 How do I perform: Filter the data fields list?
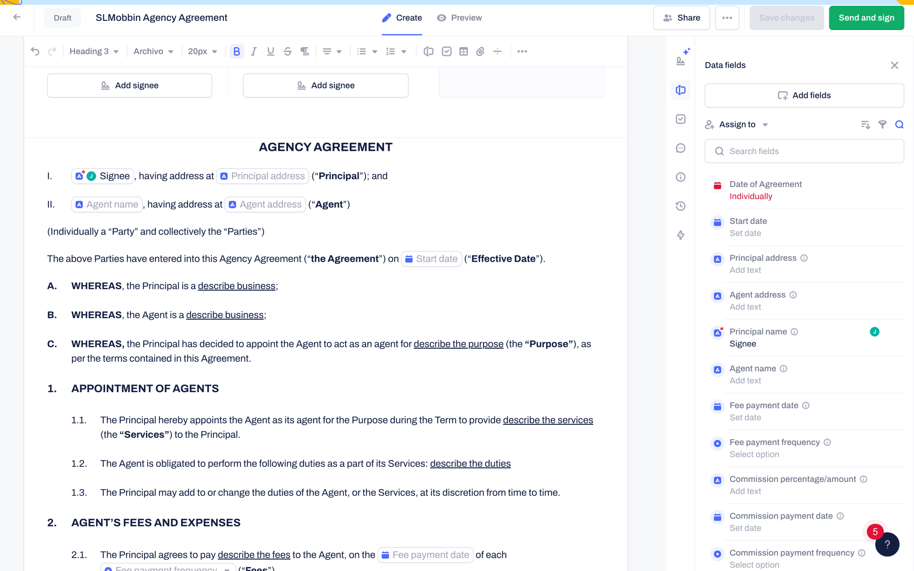pyautogui.click(x=883, y=125)
